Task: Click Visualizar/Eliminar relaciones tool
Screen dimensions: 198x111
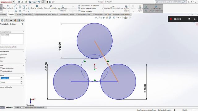Action: click(113, 7)
